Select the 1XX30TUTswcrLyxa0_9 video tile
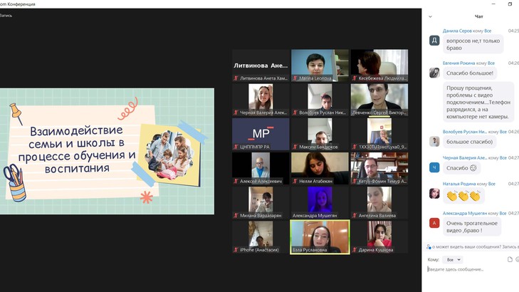 379,134
